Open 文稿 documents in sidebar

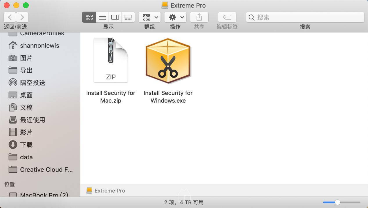[40, 107]
